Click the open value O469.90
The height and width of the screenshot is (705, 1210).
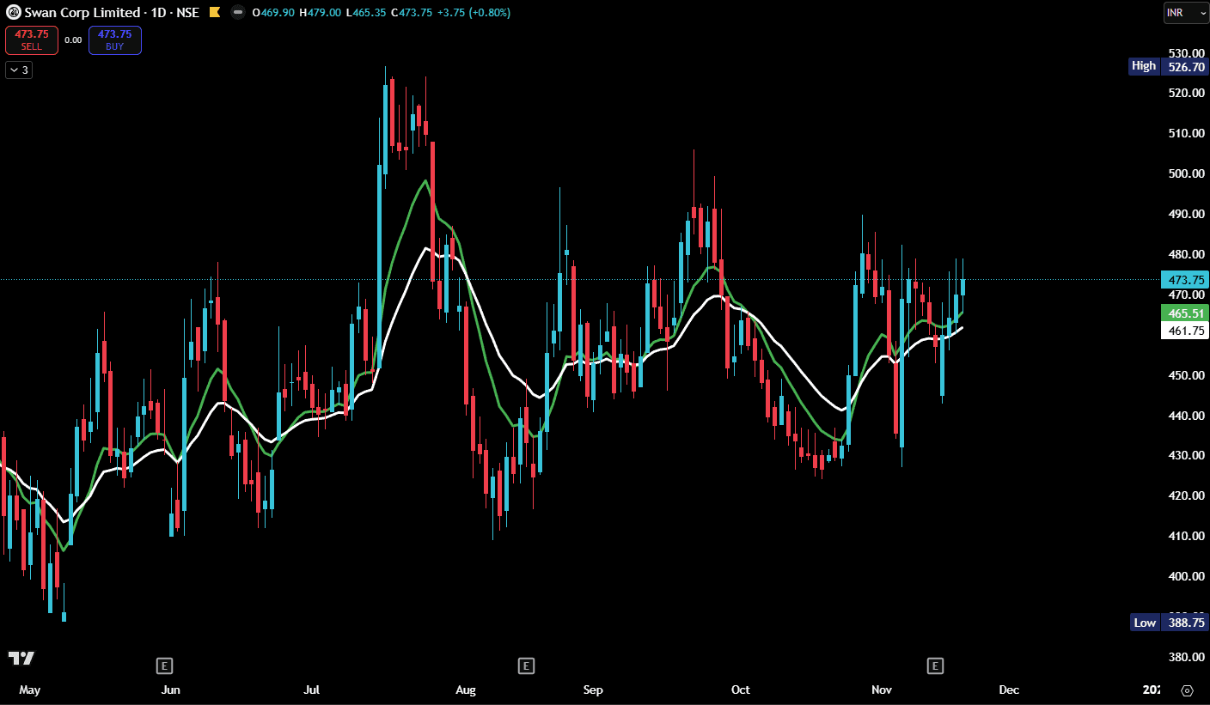tap(275, 13)
